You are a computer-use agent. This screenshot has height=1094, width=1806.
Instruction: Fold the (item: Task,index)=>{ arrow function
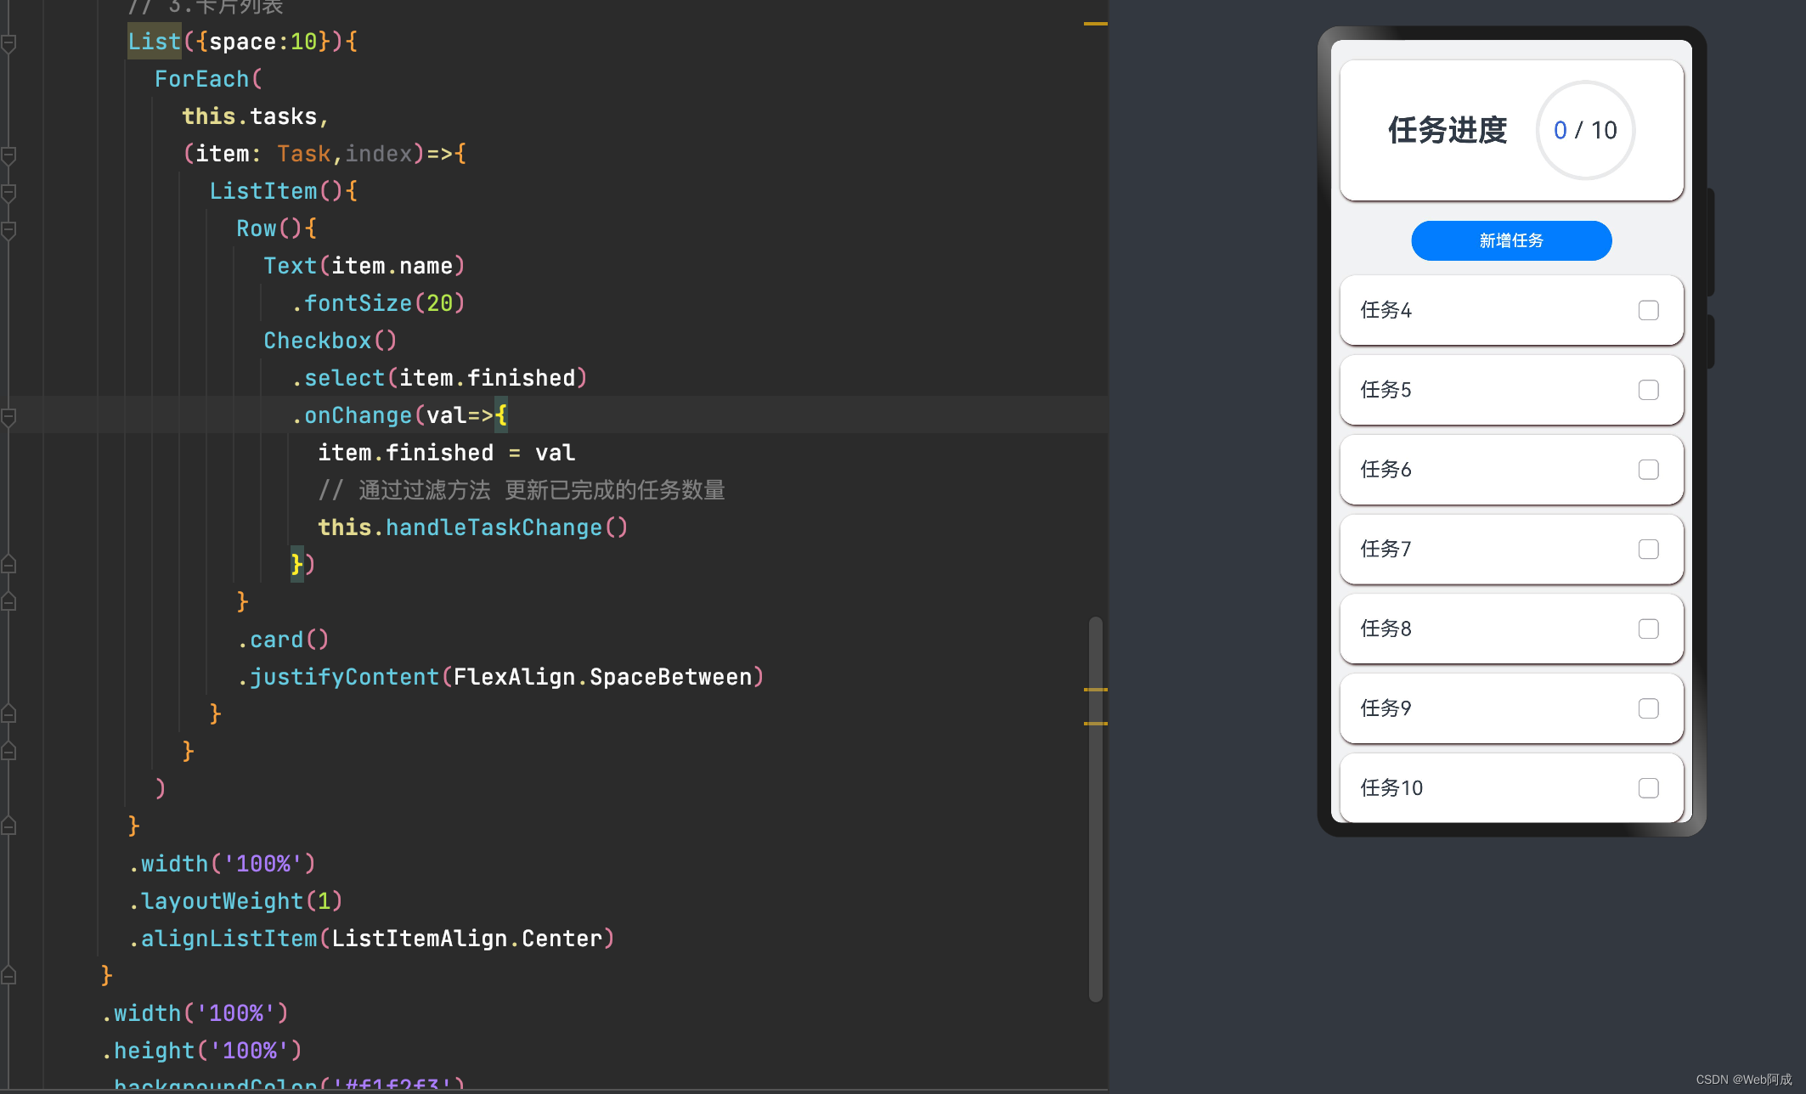click(x=8, y=155)
